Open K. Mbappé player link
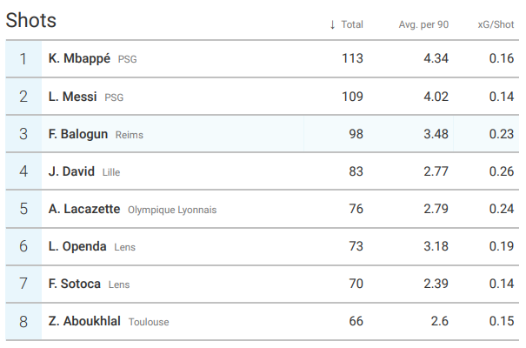Screen dimensions: 526x348 click(81, 59)
